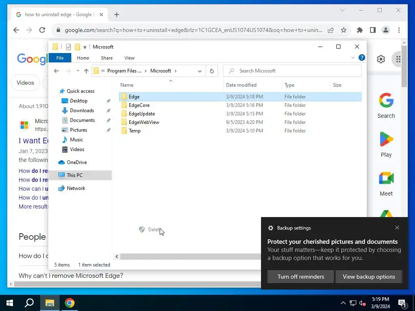
Task: Click Program Files breadcrumb segment
Action: pos(124,71)
